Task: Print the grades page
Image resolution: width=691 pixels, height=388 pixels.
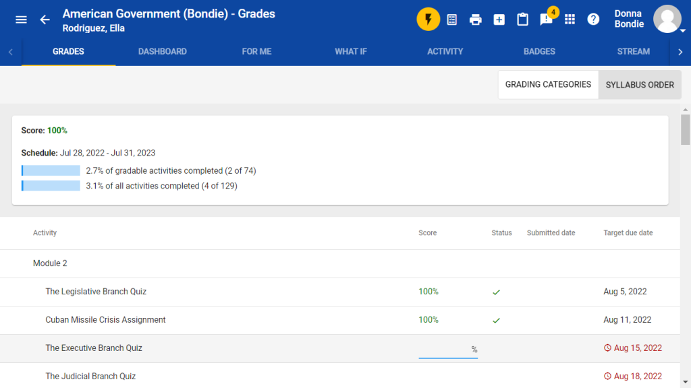Action: point(476,20)
